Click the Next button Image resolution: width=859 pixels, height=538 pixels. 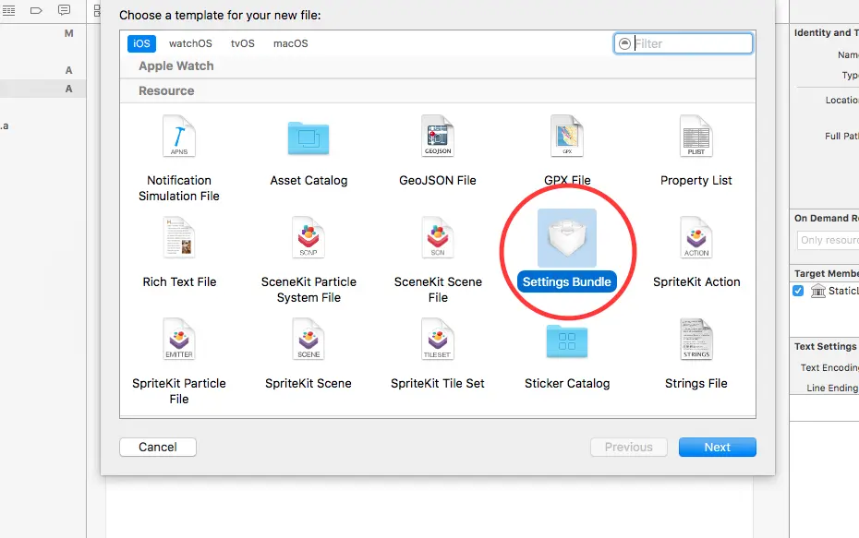[718, 448]
